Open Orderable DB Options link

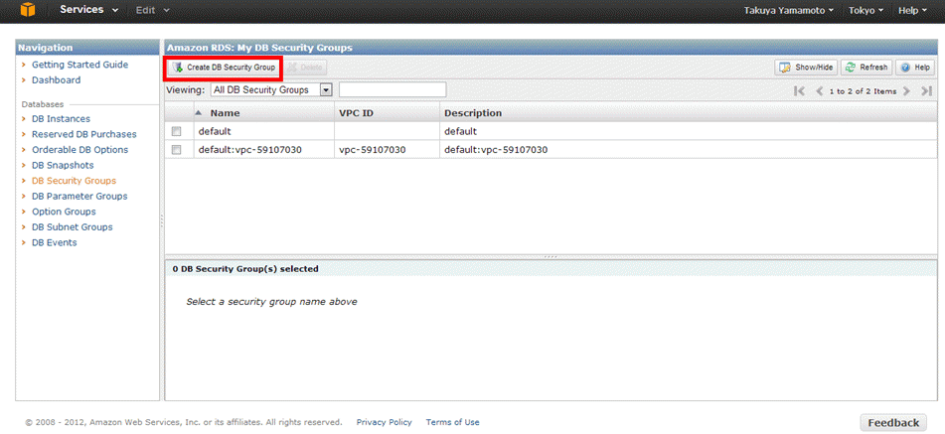(79, 149)
